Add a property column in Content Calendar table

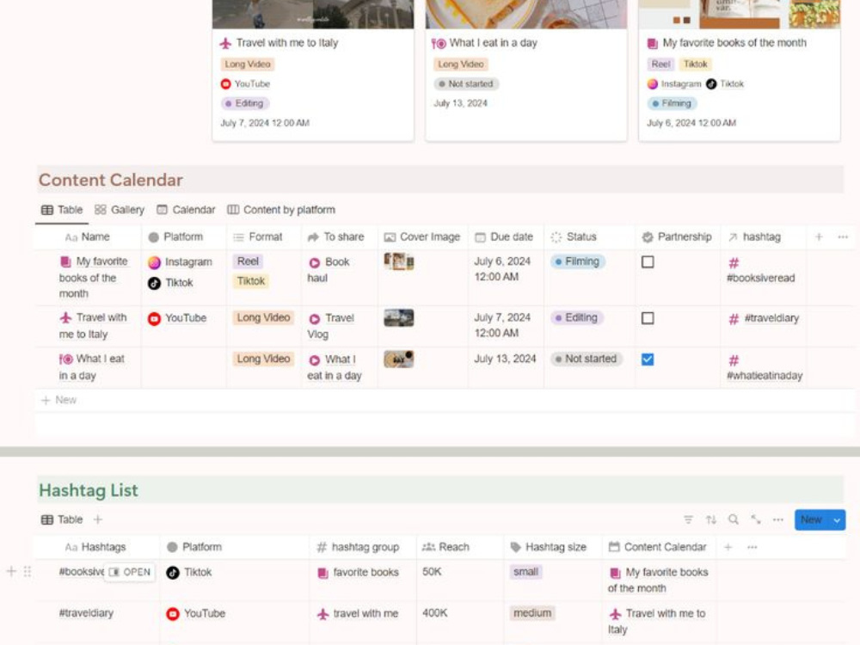pyautogui.click(x=819, y=237)
